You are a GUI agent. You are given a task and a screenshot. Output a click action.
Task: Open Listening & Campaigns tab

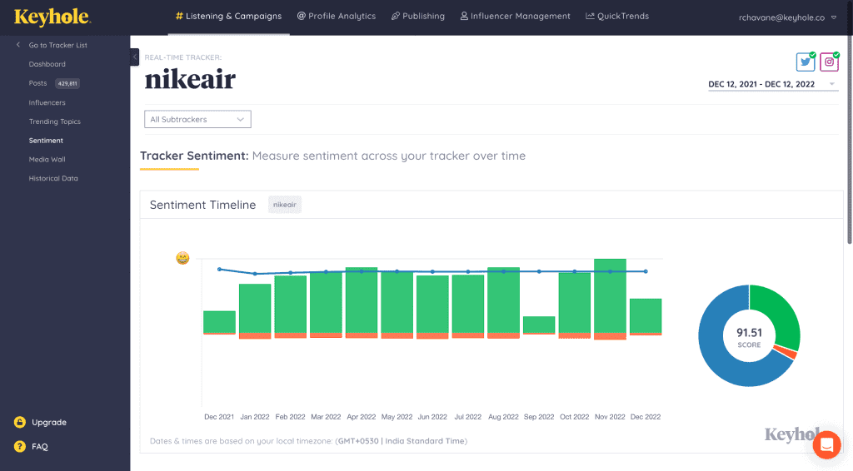(x=228, y=17)
